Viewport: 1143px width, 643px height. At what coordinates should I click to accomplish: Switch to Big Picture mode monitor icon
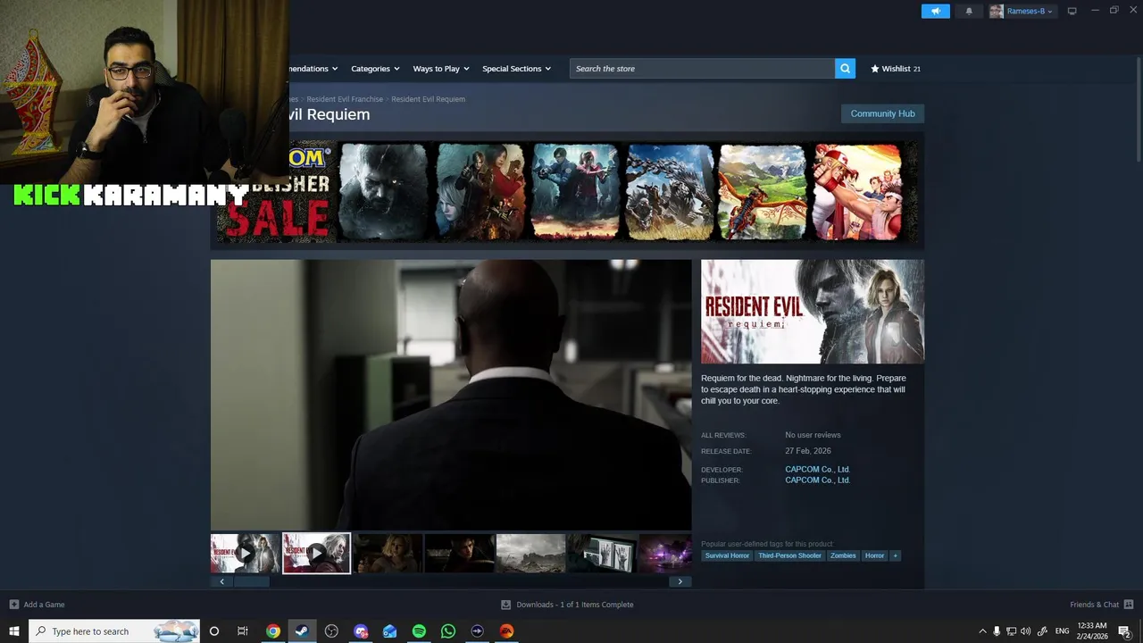[x=1072, y=11]
